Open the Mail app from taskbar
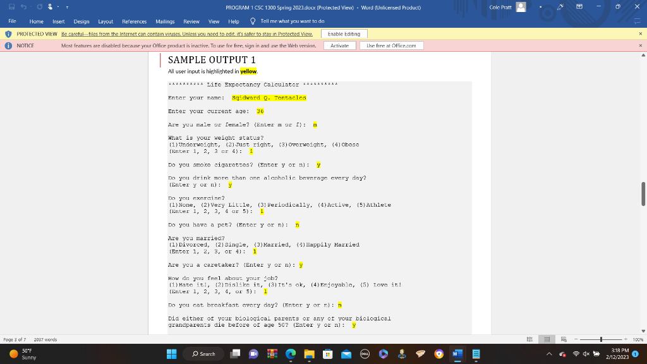 coord(346,354)
